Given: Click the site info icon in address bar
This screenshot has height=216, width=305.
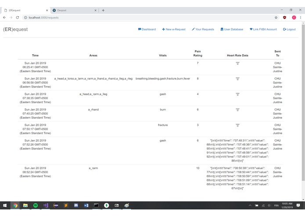Looking at the screenshot, I should pos(25,17).
